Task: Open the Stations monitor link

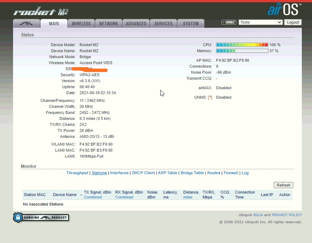Action: [x=99, y=173]
